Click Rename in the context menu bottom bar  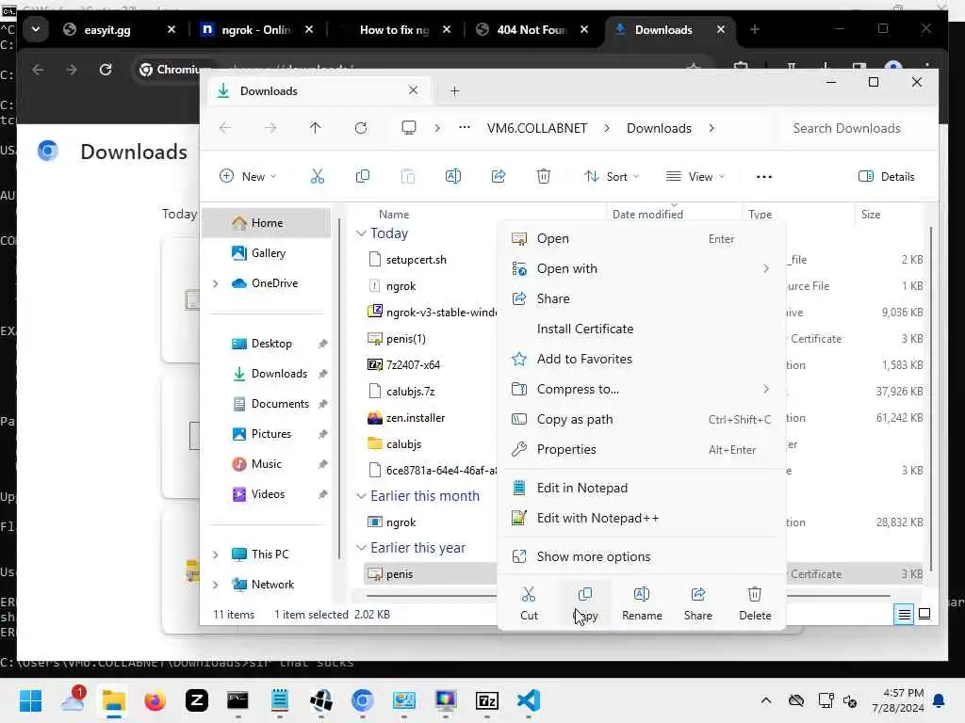[642, 603]
